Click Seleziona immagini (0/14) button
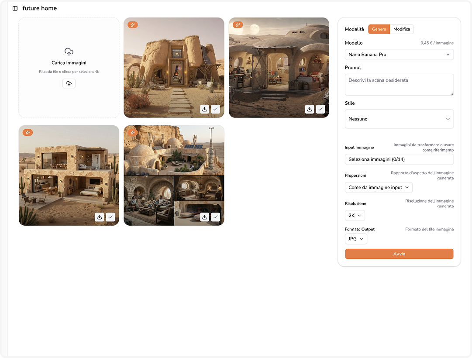The width and height of the screenshot is (472, 358). [399, 159]
